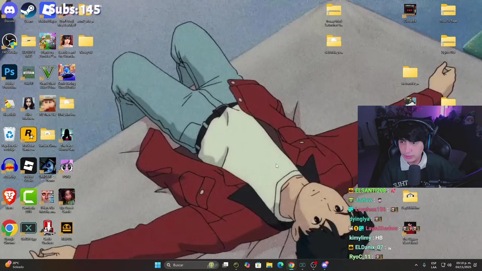Screen dimensions: 482x271
Task: Click the Buscar taskbar search box
Action: 192,265
